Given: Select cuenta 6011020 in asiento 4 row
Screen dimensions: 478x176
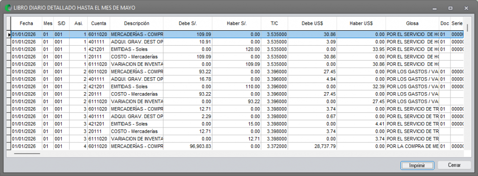Looking at the screenshot, I should click(99, 146).
